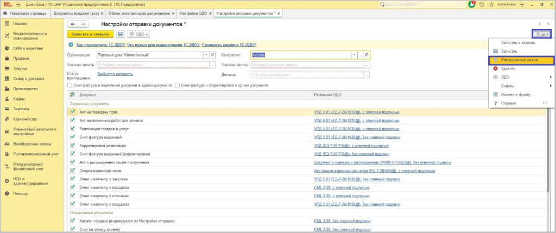
Task: Open Продажи section in sidebar
Action: pos(21,58)
